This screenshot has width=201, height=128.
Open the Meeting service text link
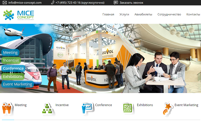coord(21,105)
